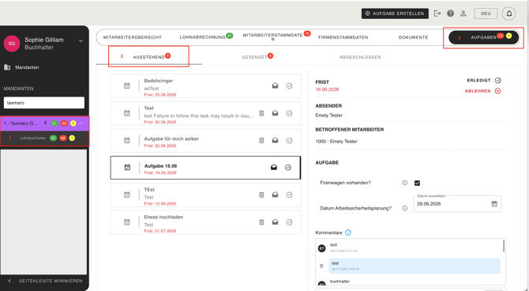
Task: Click check-circle icon on 'Aufgabe 16.06' task
Action: click(x=287, y=168)
